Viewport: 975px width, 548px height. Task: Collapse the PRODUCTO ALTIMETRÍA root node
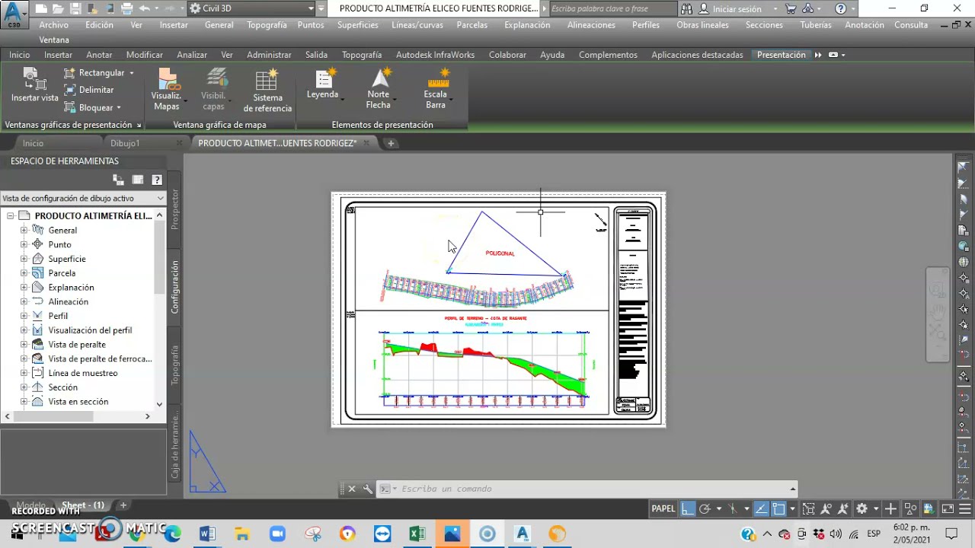pyautogui.click(x=11, y=215)
